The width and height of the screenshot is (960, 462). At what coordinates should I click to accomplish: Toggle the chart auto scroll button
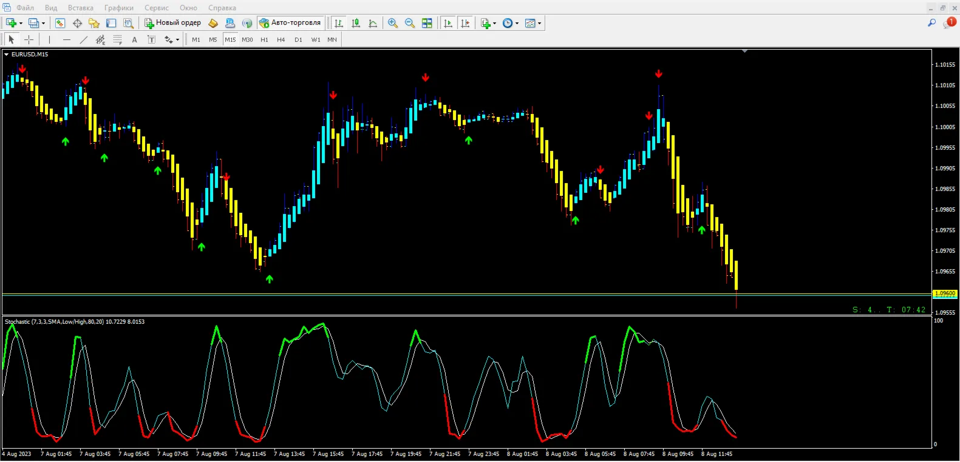(x=448, y=23)
